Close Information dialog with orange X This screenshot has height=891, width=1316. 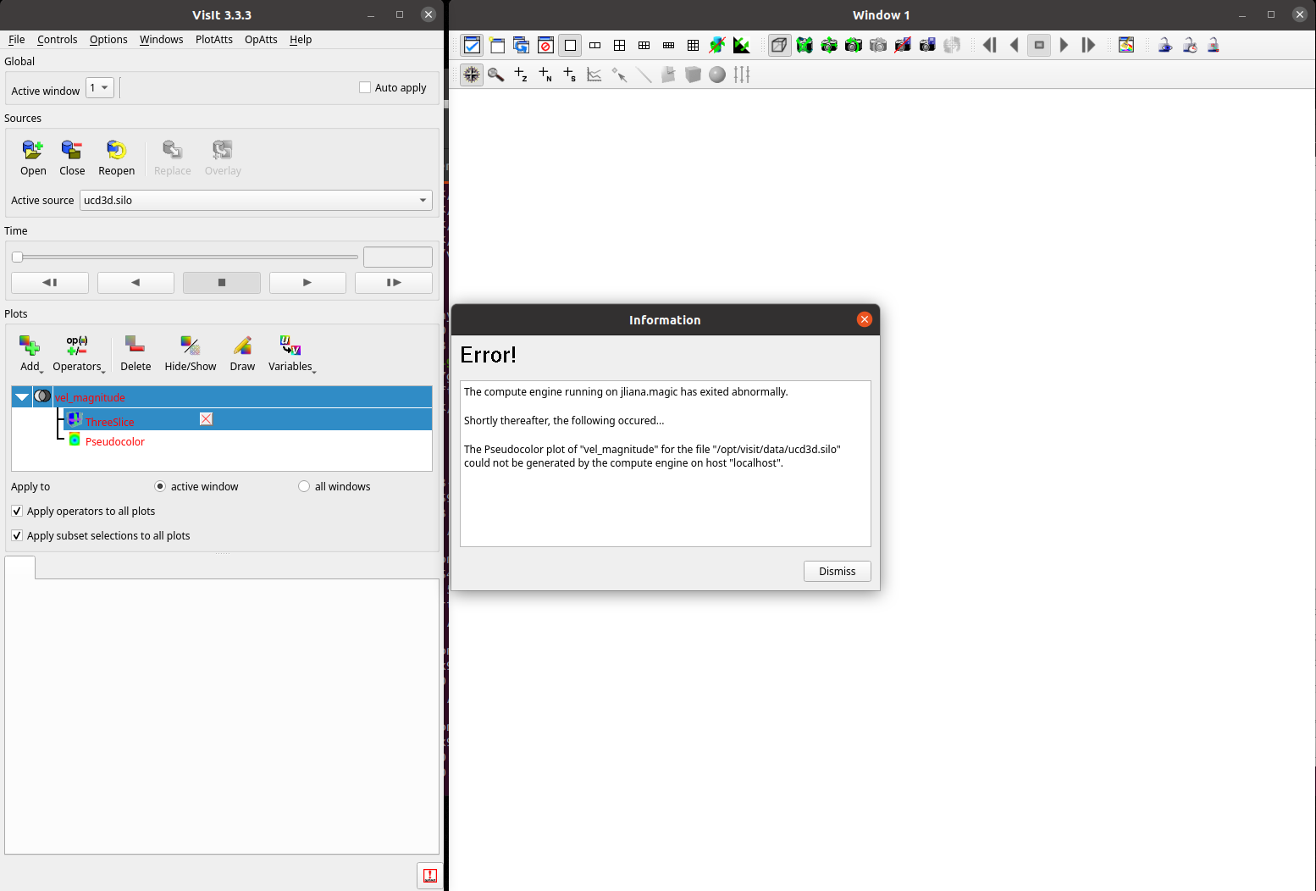tap(865, 319)
